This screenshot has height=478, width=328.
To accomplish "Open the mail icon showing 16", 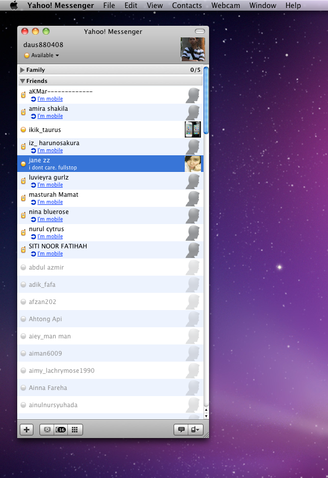I will (60, 429).
